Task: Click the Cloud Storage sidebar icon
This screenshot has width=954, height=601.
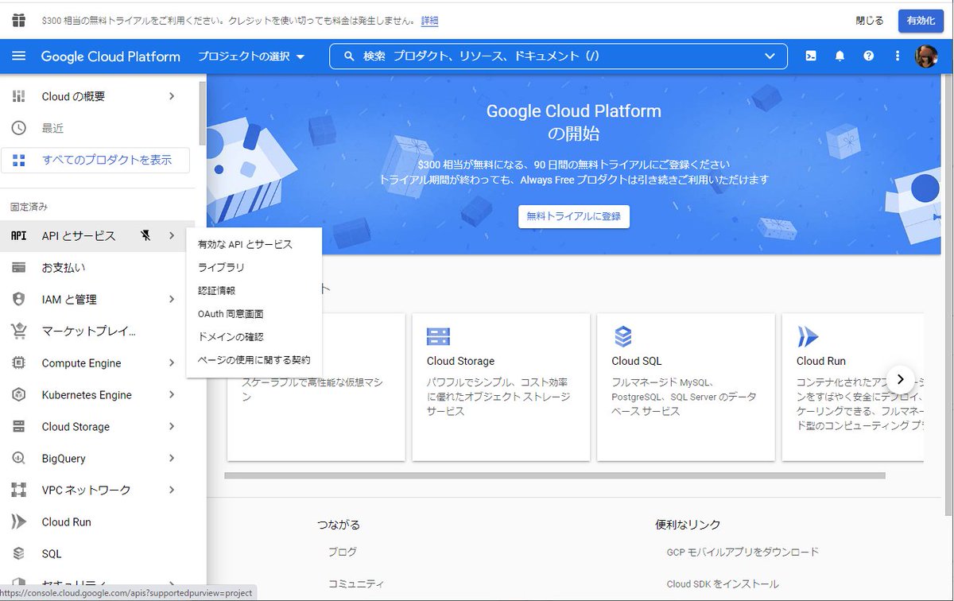Action: click(19, 427)
